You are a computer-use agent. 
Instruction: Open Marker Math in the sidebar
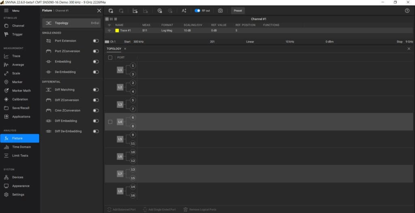click(x=21, y=91)
